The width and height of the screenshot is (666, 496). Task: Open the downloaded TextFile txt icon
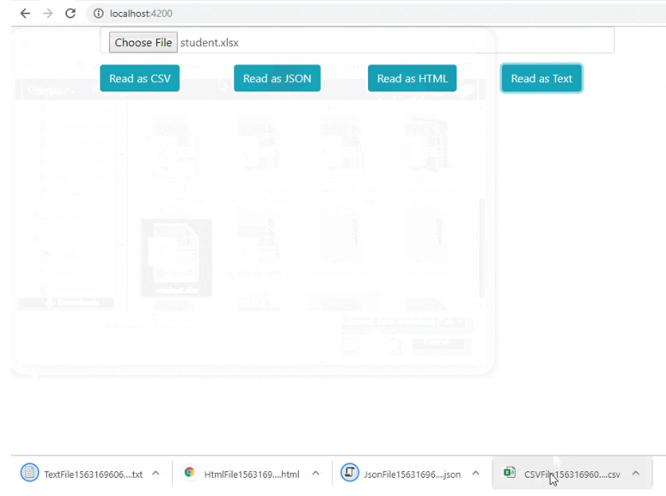(x=29, y=472)
